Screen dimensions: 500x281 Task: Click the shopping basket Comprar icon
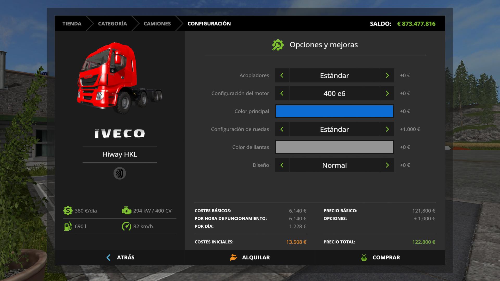[364, 258]
